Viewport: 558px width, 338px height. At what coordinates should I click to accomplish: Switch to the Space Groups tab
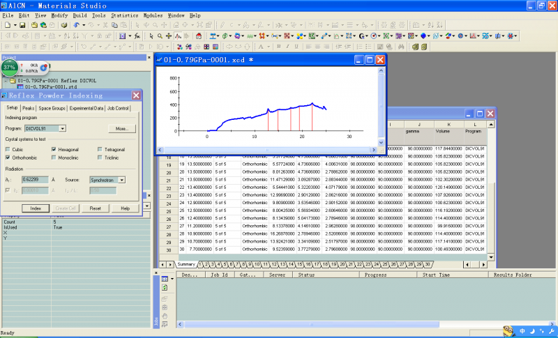(x=52, y=108)
